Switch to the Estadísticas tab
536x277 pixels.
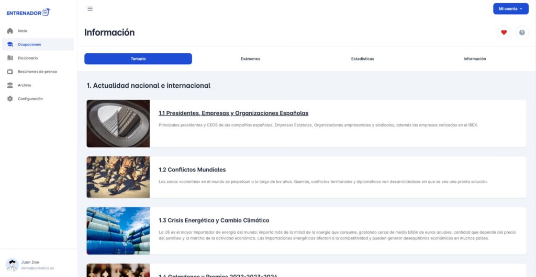point(362,59)
